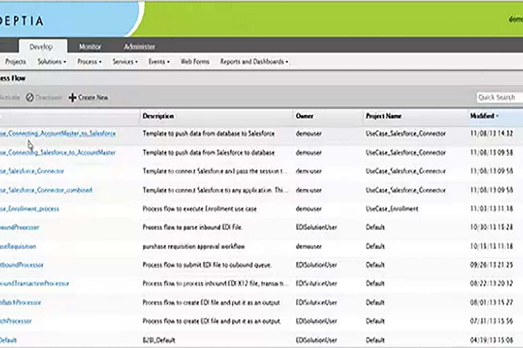The width and height of the screenshot is (523, 348).
Task: Open the Web Forms menu item
Action: point(195,62)
